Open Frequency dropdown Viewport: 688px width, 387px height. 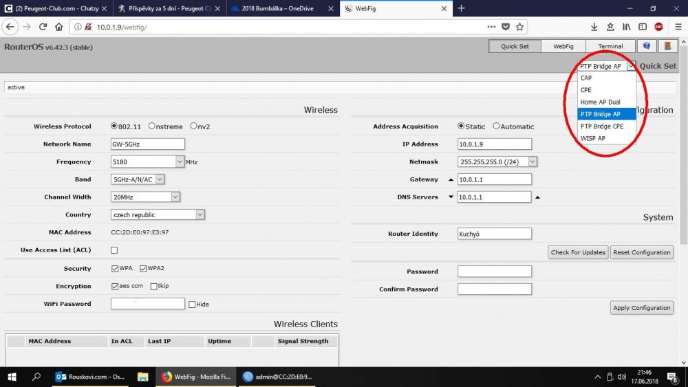tap(180, 162)
